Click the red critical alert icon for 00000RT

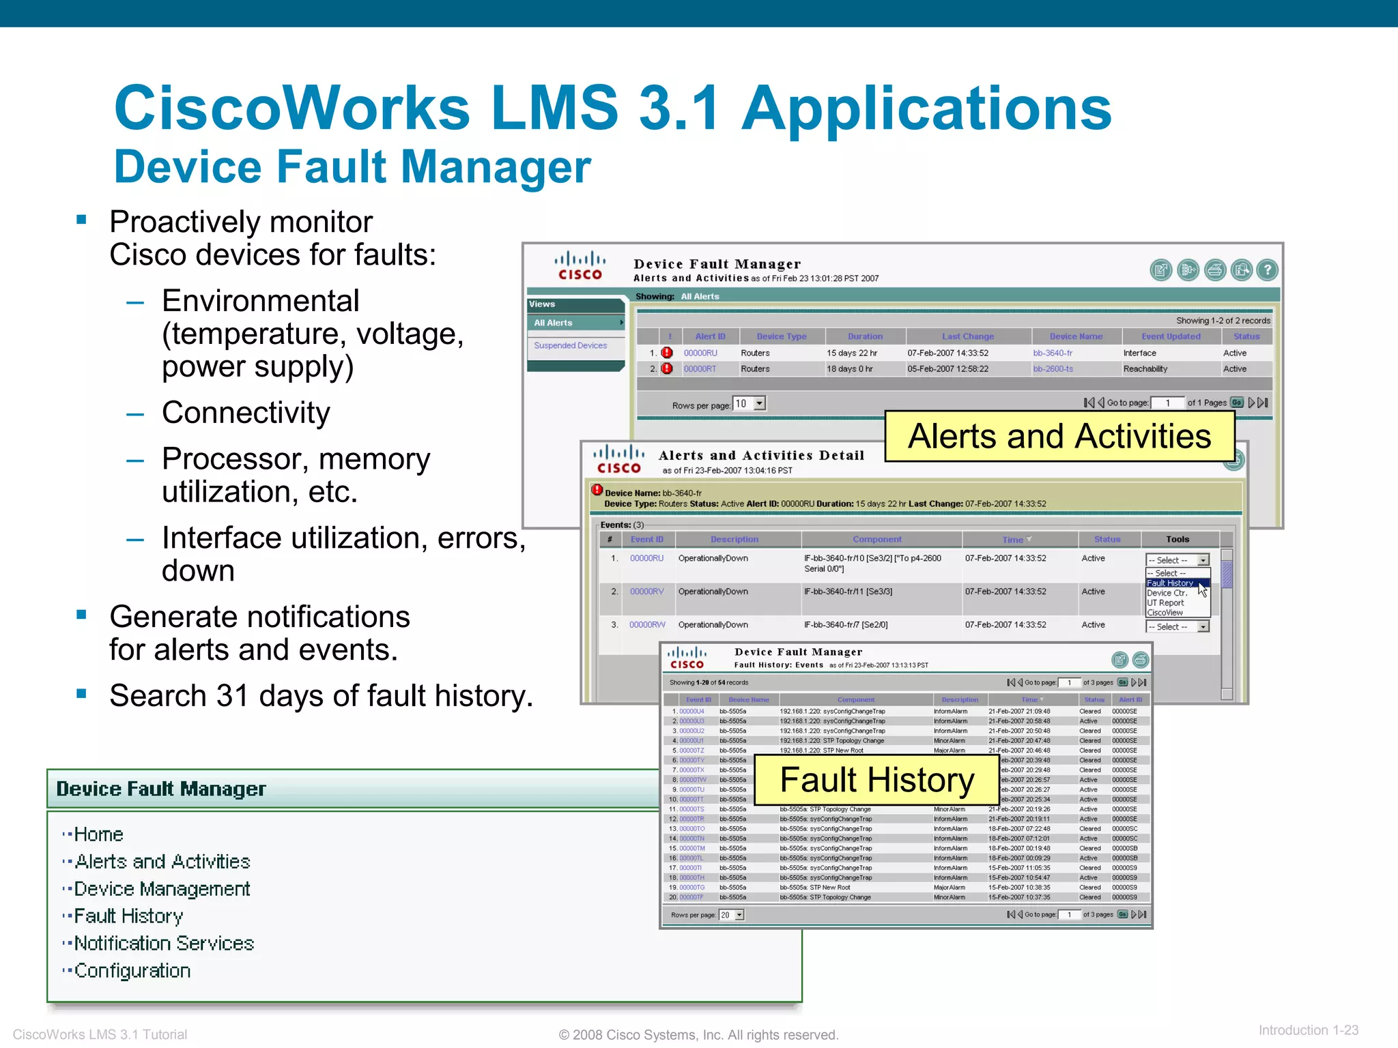(667, 368)
